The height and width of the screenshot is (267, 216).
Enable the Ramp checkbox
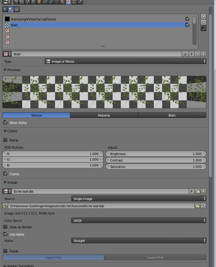pyautogui.click(x=6, y=140)
